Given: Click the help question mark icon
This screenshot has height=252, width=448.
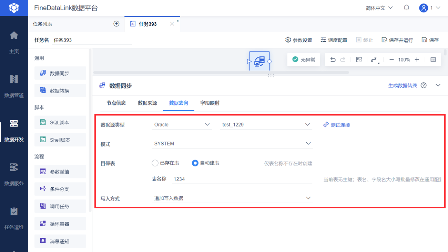Looking at the screenshot, I should (424, 86).
